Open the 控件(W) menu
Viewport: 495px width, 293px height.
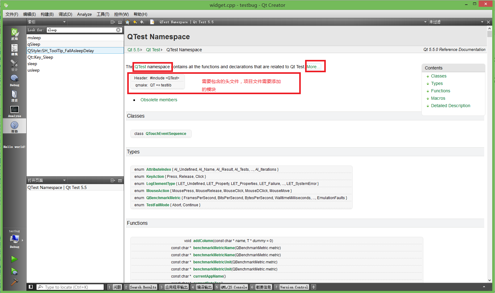coord(121,14)
